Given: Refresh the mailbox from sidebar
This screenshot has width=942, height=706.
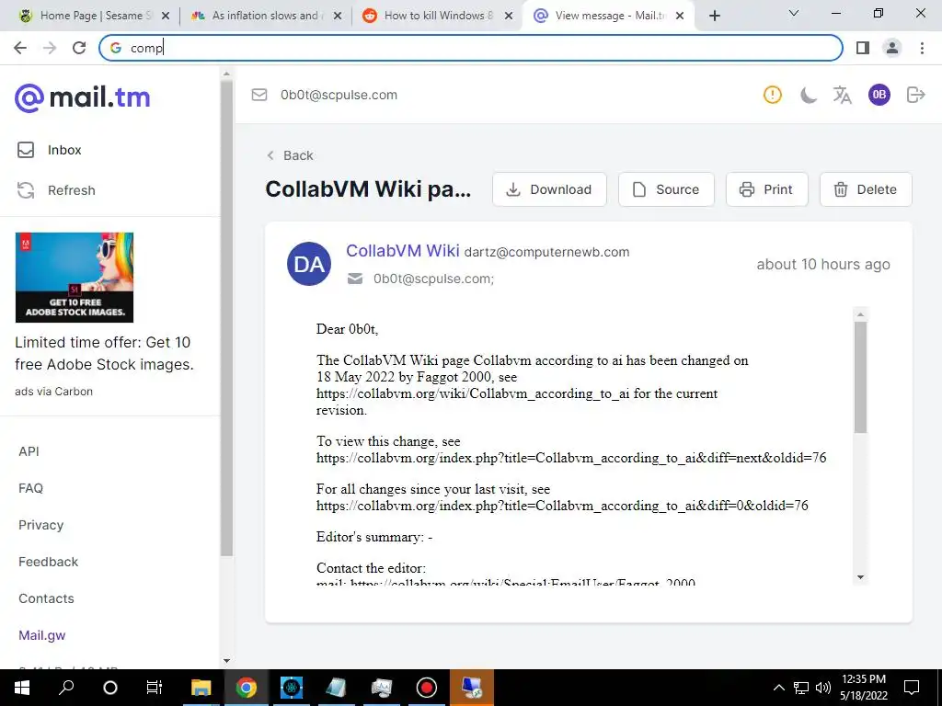Looking at the screenshot, I should point(56,190).
